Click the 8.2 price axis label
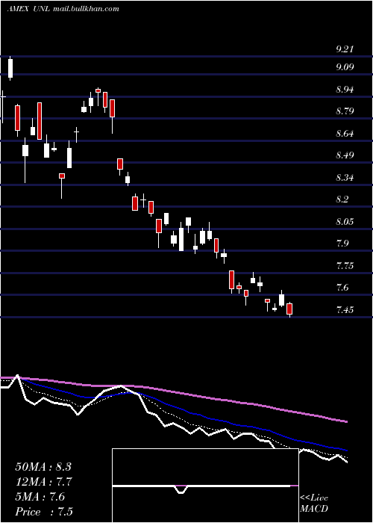 tap(342, 199)
